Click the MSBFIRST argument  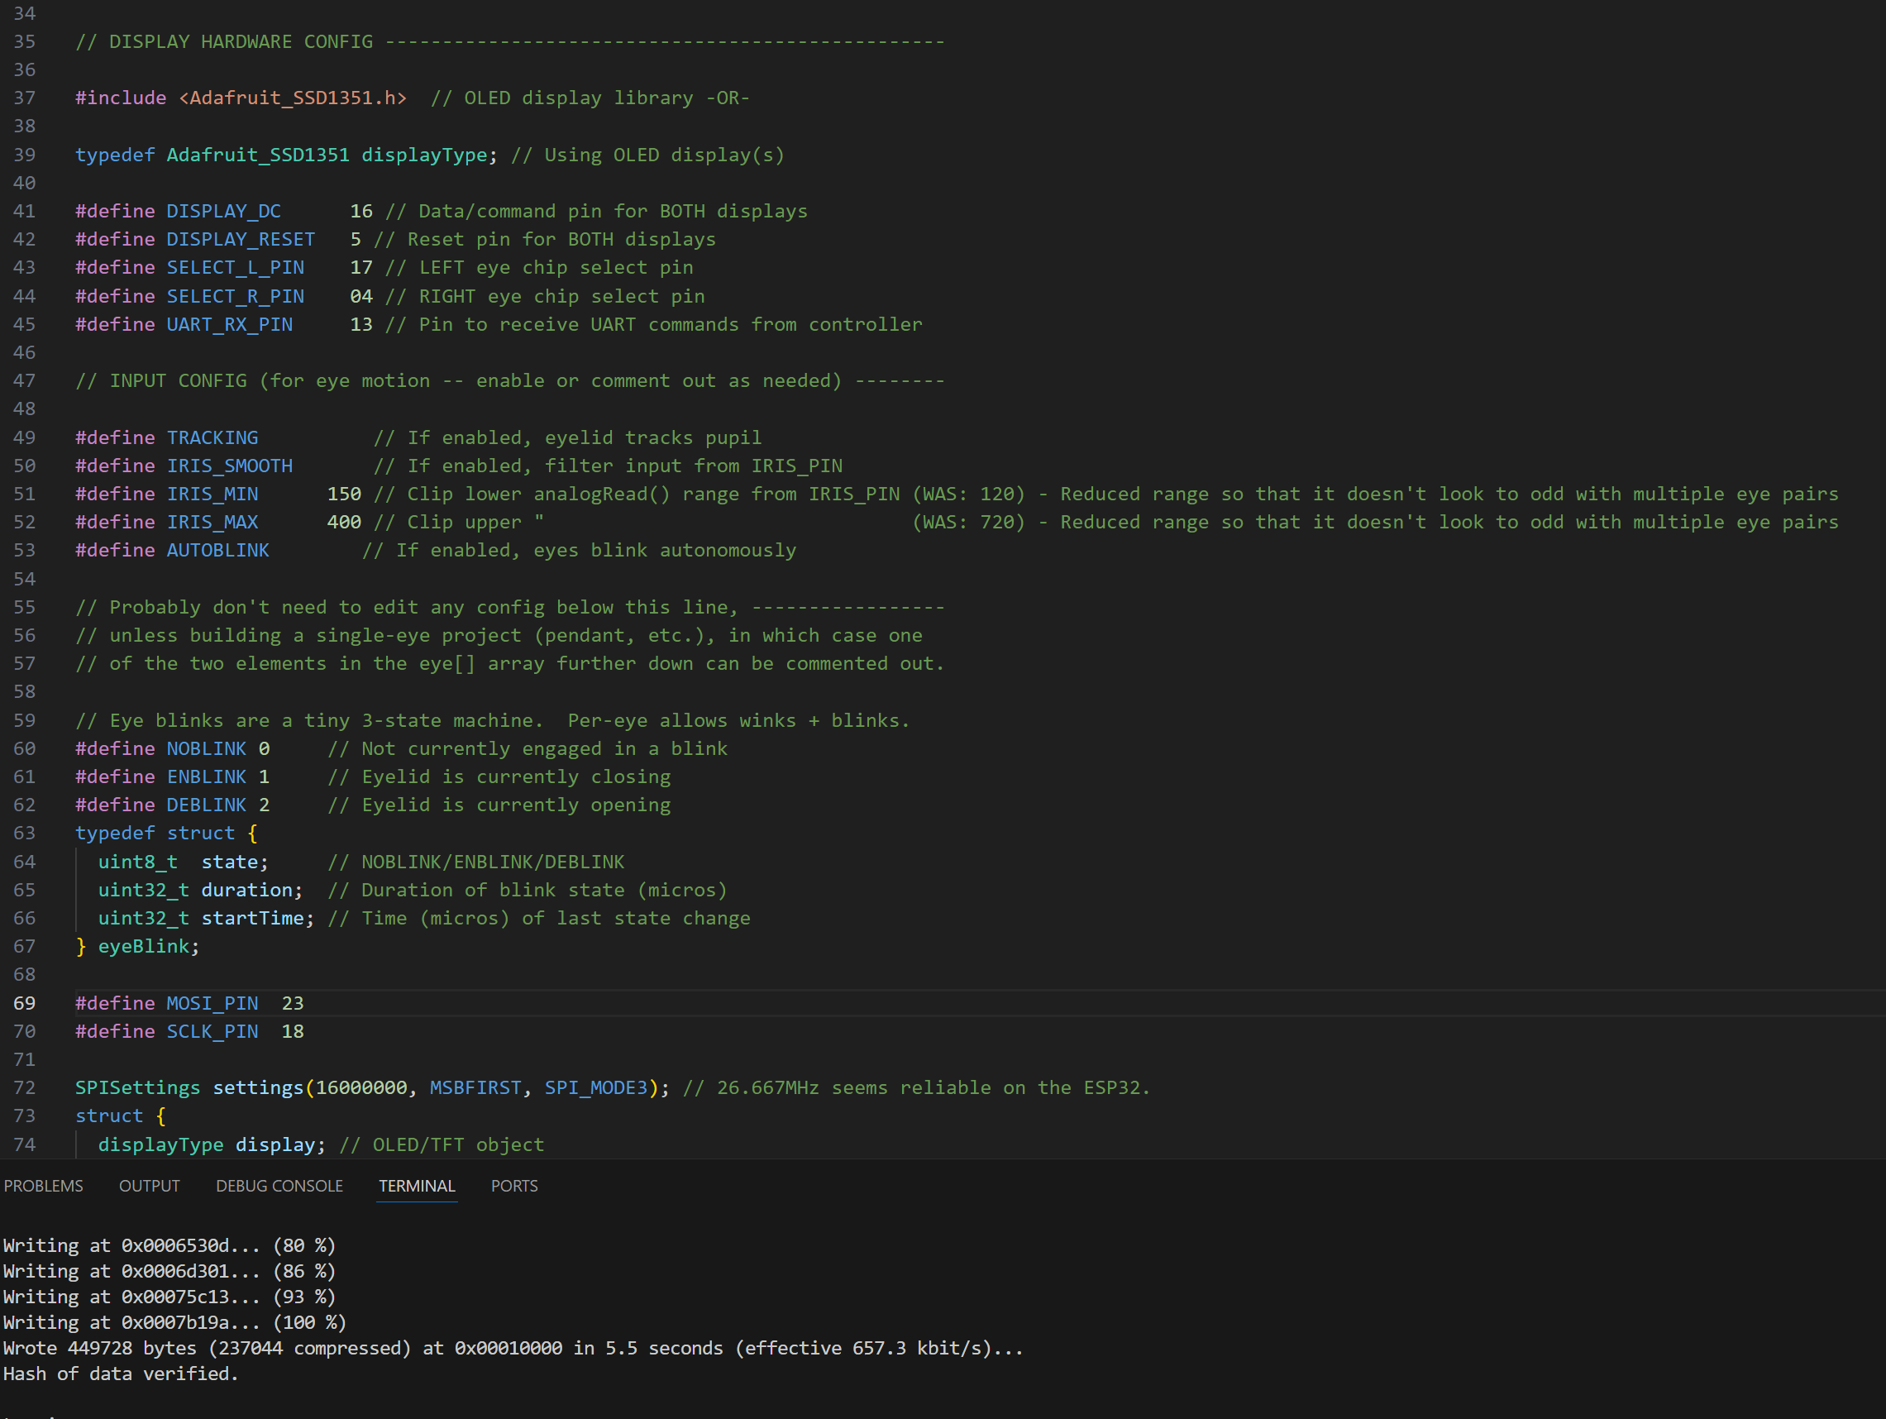click(475, 1087)
